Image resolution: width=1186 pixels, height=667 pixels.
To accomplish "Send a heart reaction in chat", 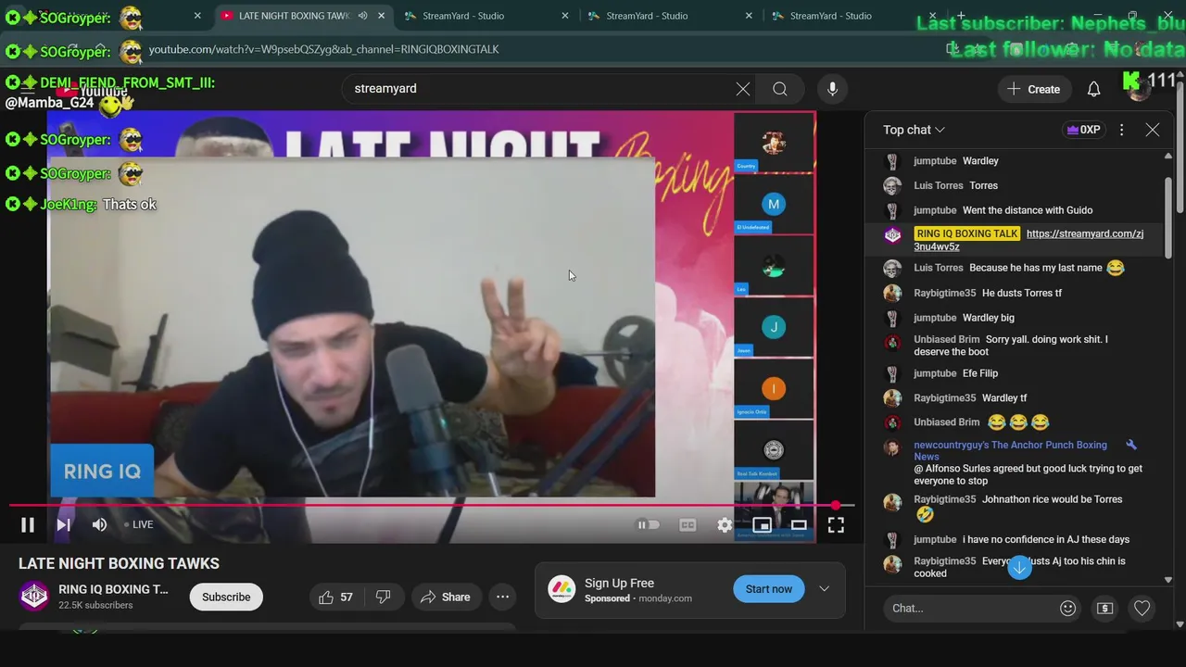I will [1142, 609].
